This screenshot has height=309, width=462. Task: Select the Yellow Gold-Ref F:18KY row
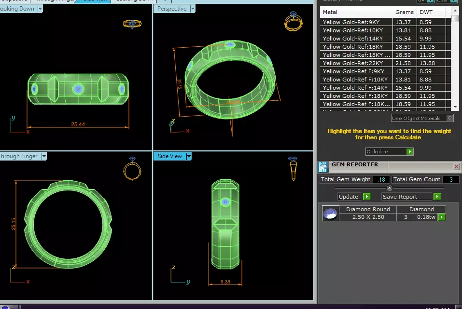[385, 96]
